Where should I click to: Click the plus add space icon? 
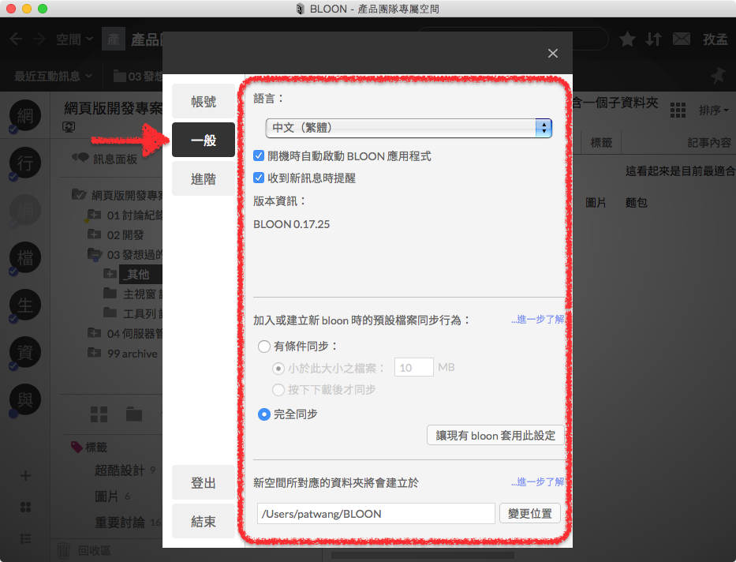tap(25, 476)
